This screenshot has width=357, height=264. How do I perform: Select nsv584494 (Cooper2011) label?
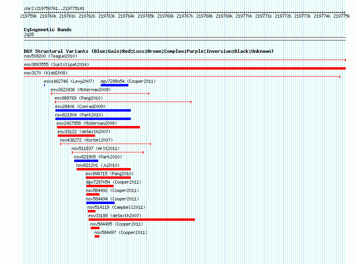pyautogui.click(x=112, y=199)
